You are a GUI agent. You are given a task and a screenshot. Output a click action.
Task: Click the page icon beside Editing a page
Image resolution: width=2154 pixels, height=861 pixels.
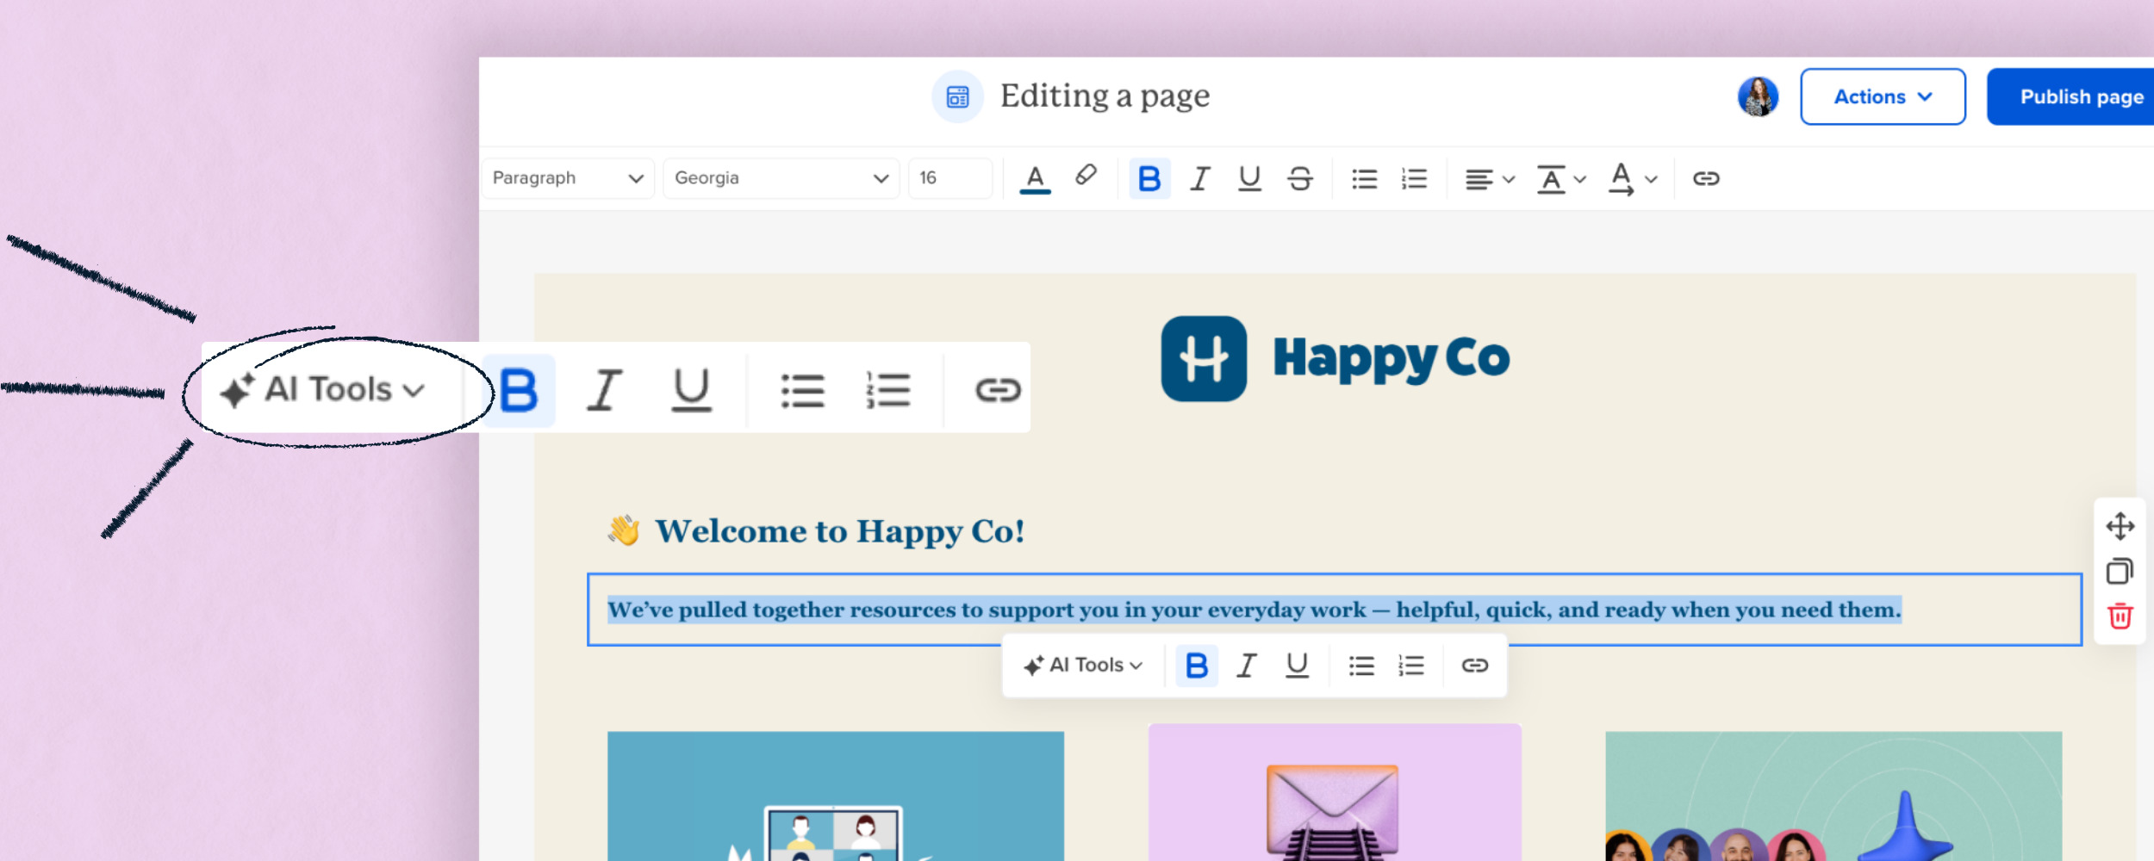(957, 96)
